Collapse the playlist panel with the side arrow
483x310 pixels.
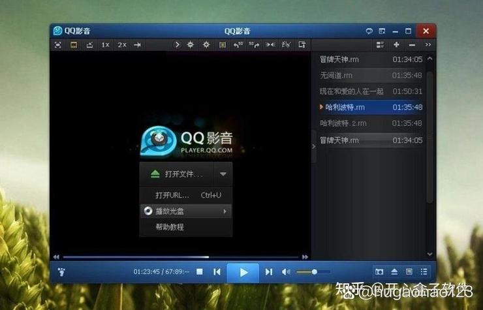pyautogui.click(x=314, y=147)
